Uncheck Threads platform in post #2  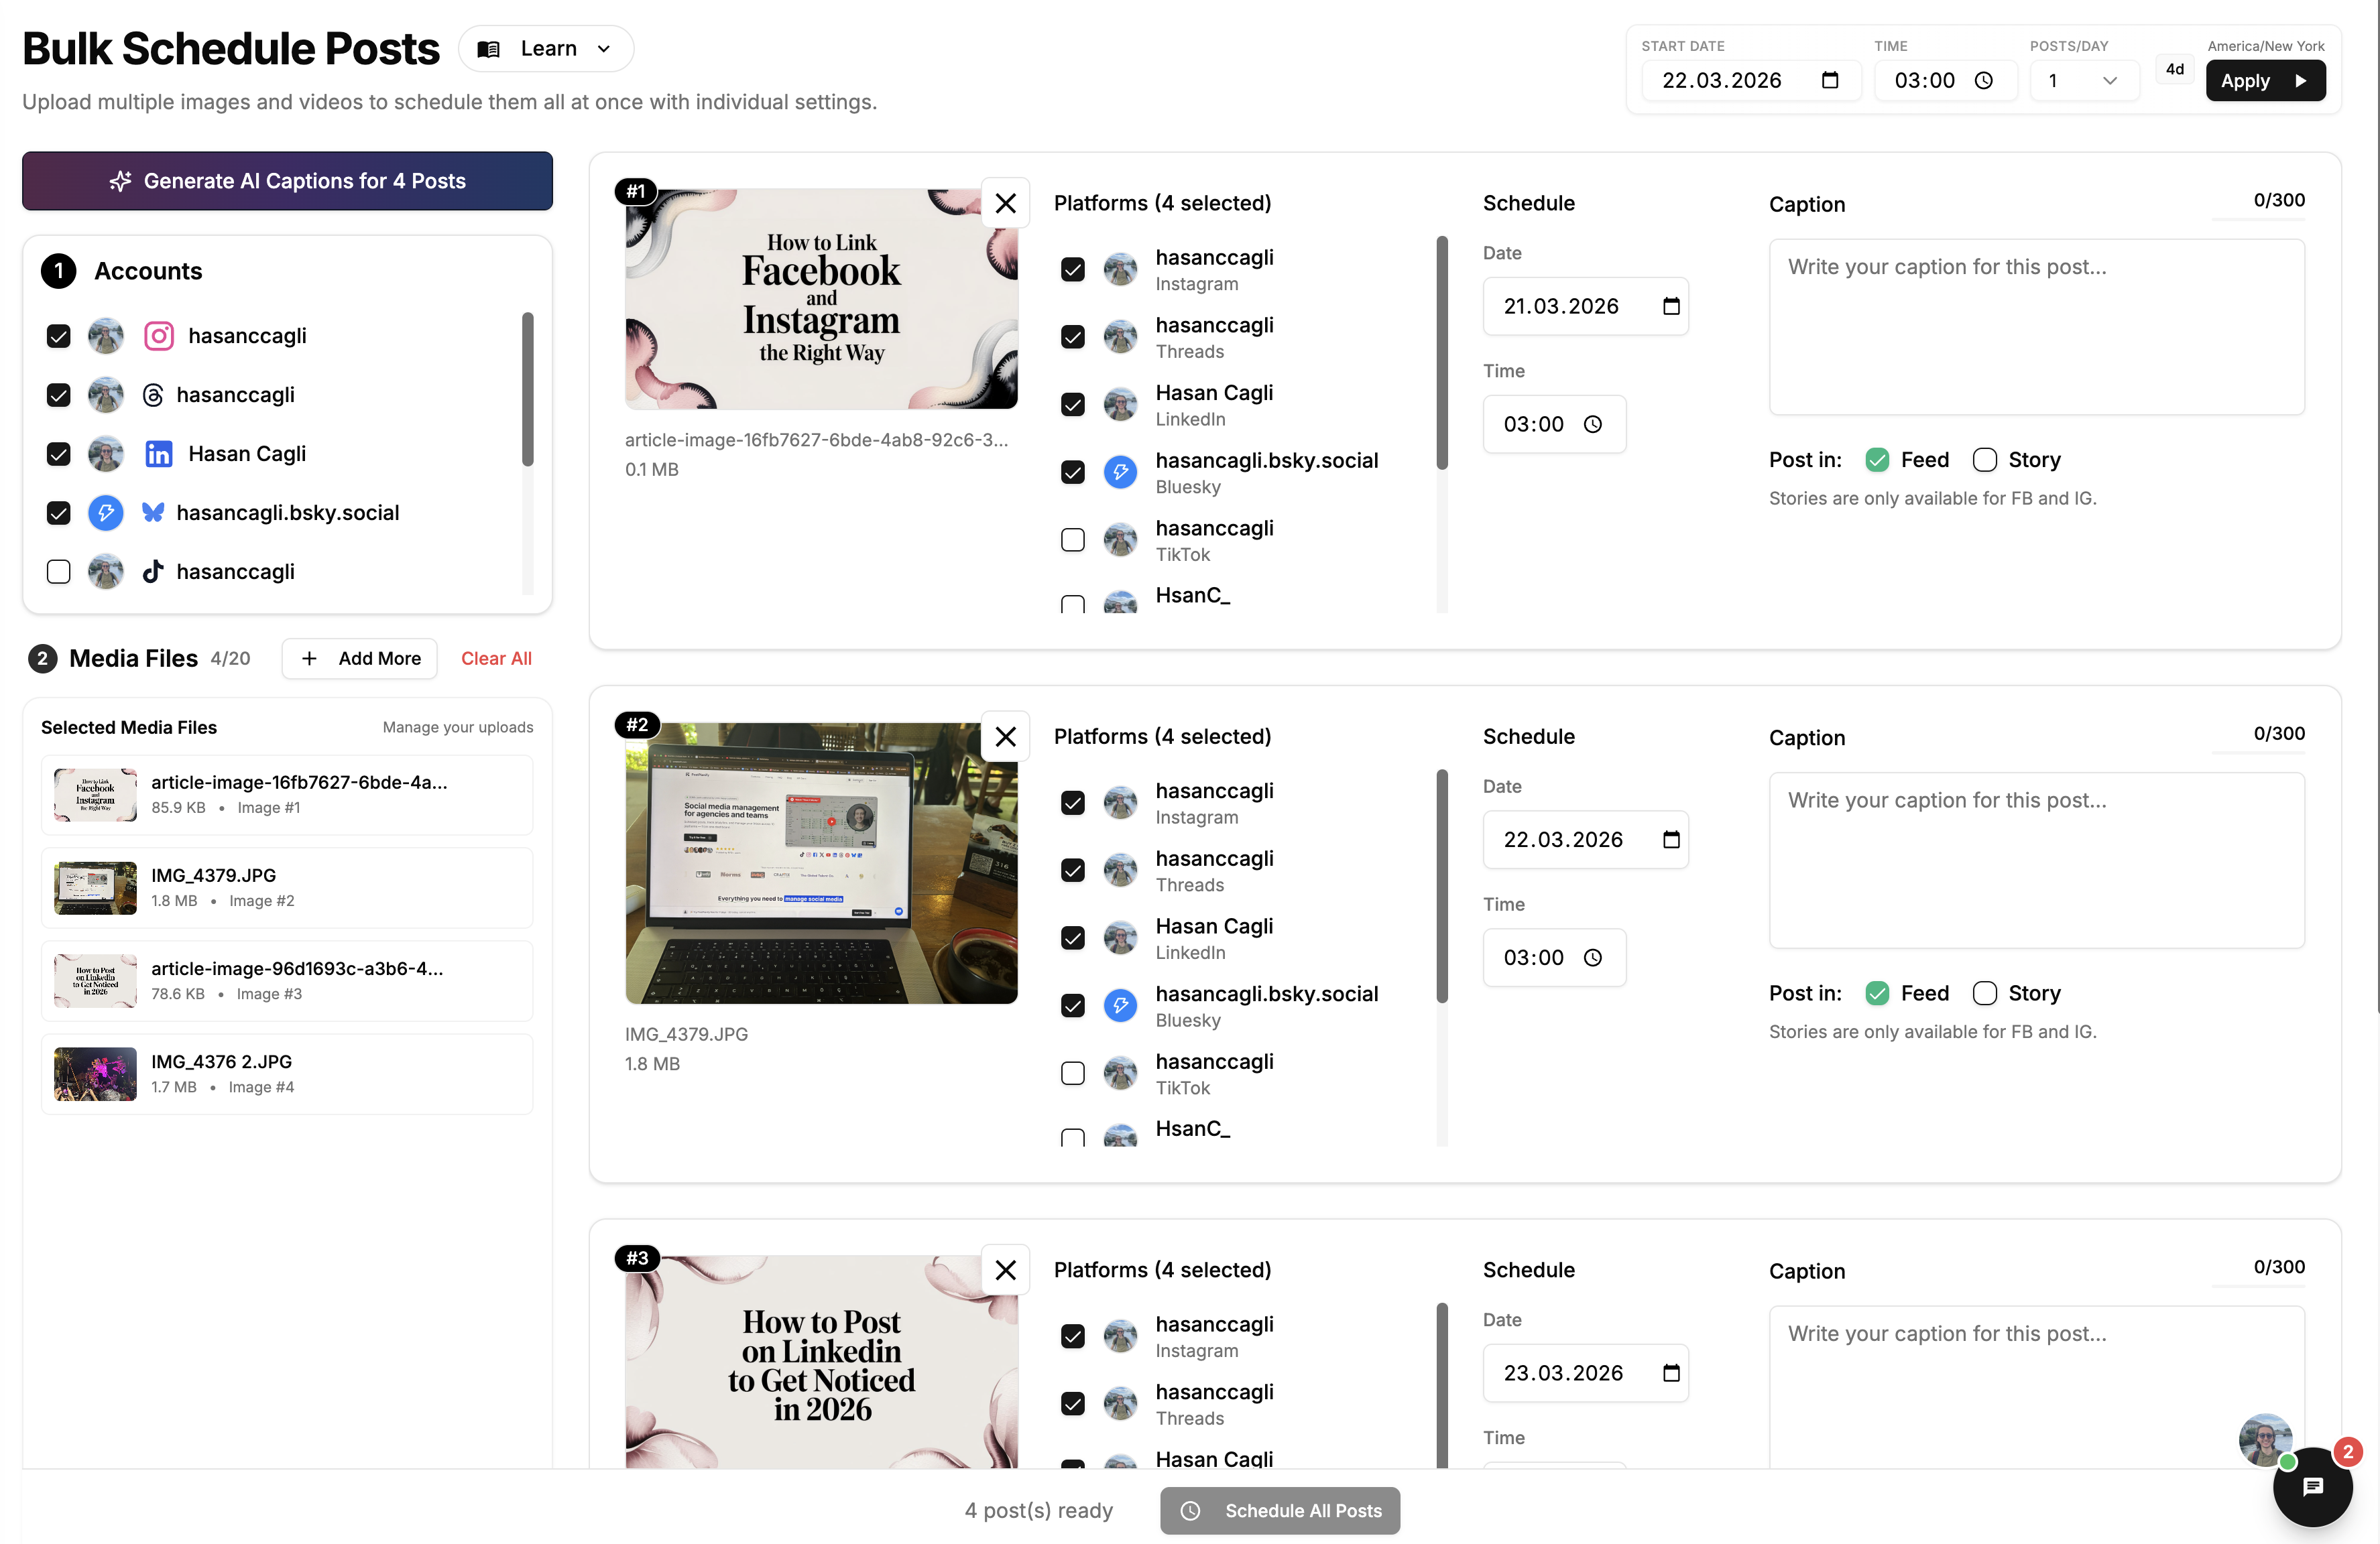point(1073,871)
